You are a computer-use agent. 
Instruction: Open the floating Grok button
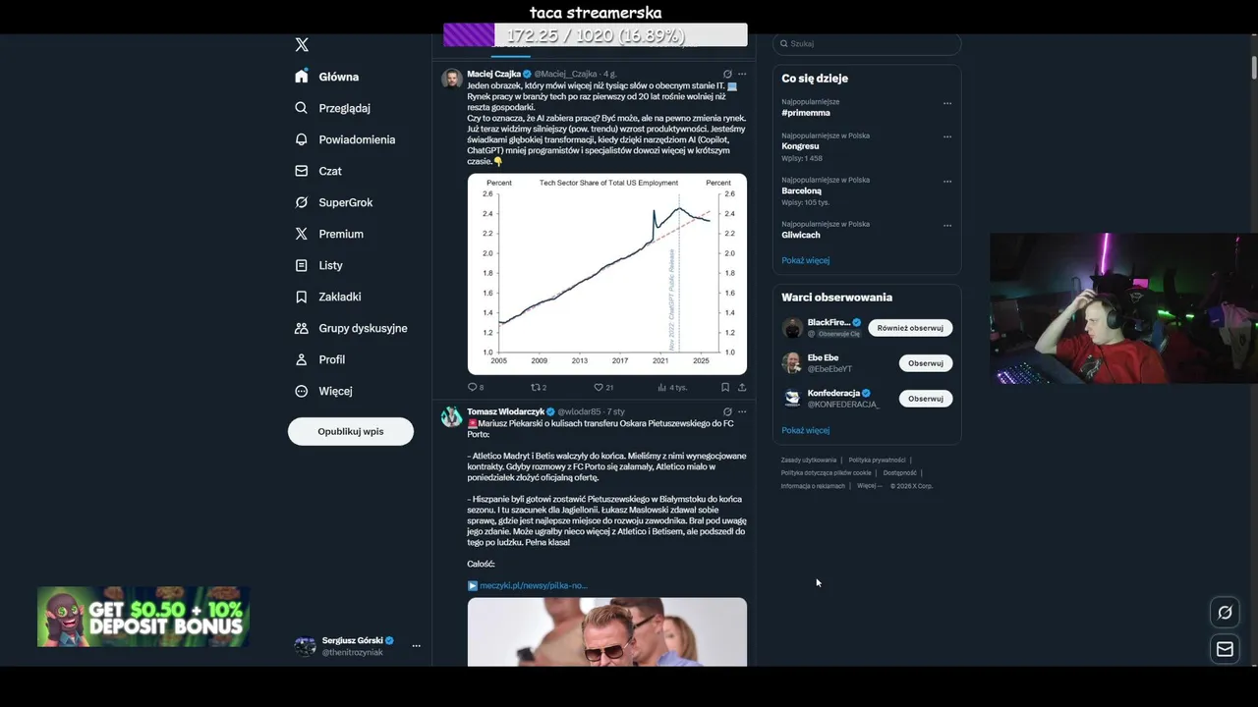click(1225, 613)
